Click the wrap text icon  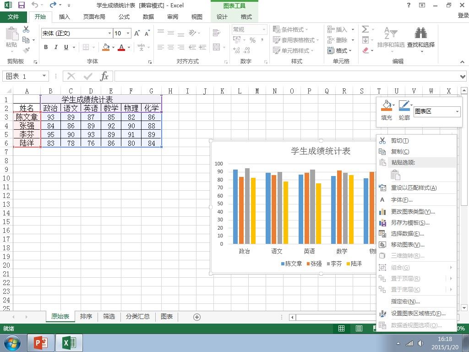(x=217, y=33)
